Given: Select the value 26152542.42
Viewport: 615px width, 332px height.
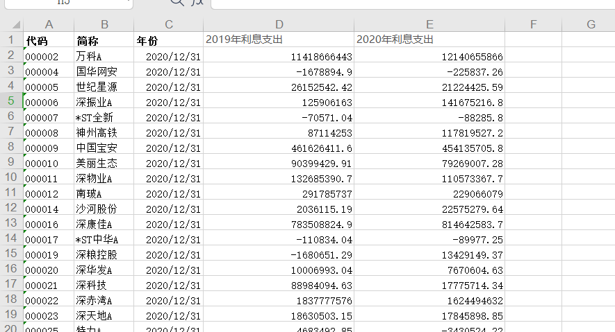Looking at the screenshot, I should click(279, 85).
